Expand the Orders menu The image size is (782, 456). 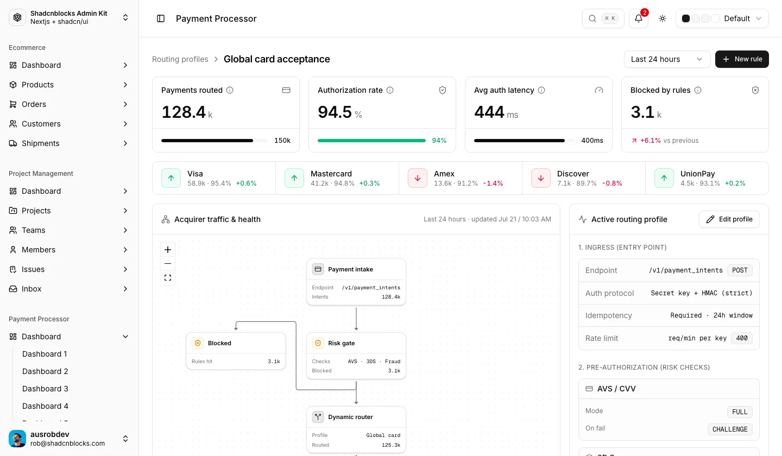tap(70, 104)
